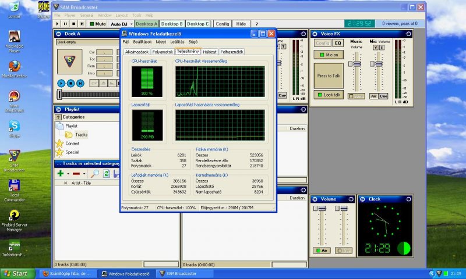Click the Start button on the taskbar
This screenshot has height=279, width=466.
[18, 273]
